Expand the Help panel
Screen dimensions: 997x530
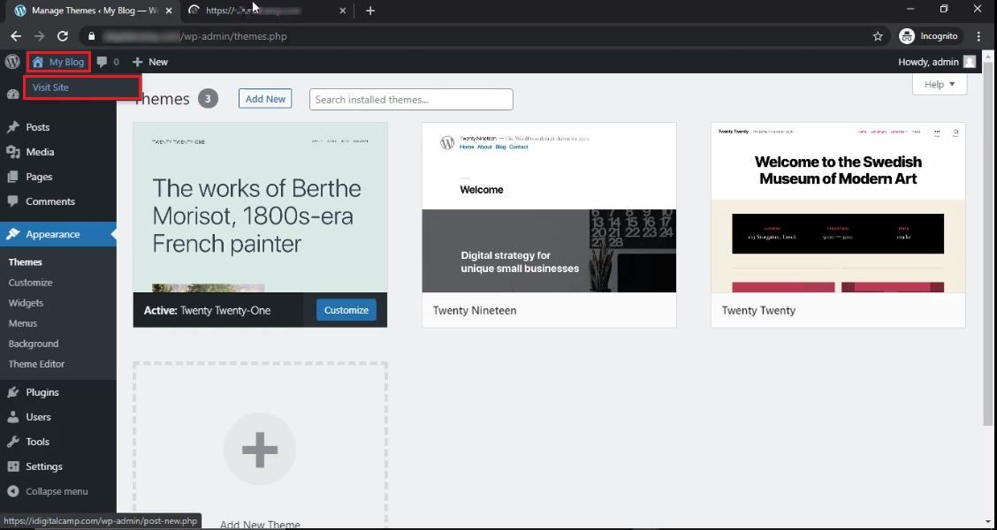[x=940, y=85]
